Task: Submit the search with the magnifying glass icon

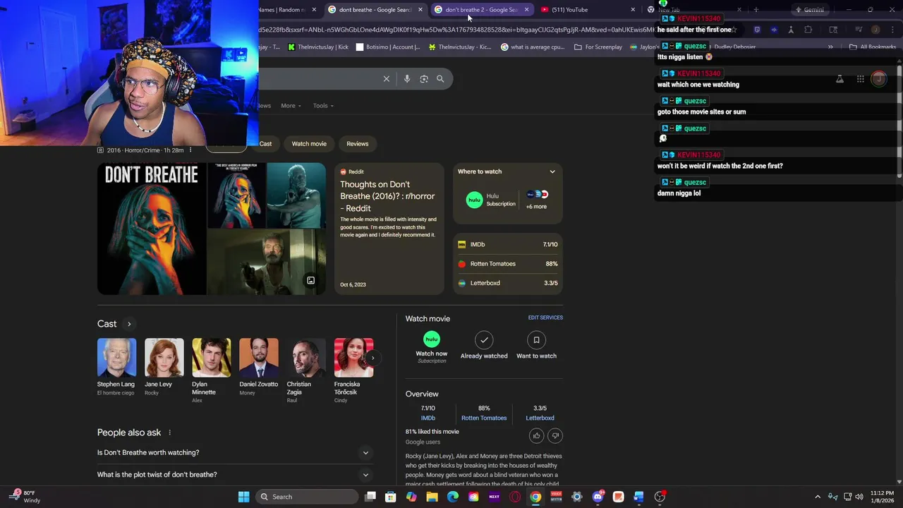Action: pyautogui.click(x=440, y=79)
